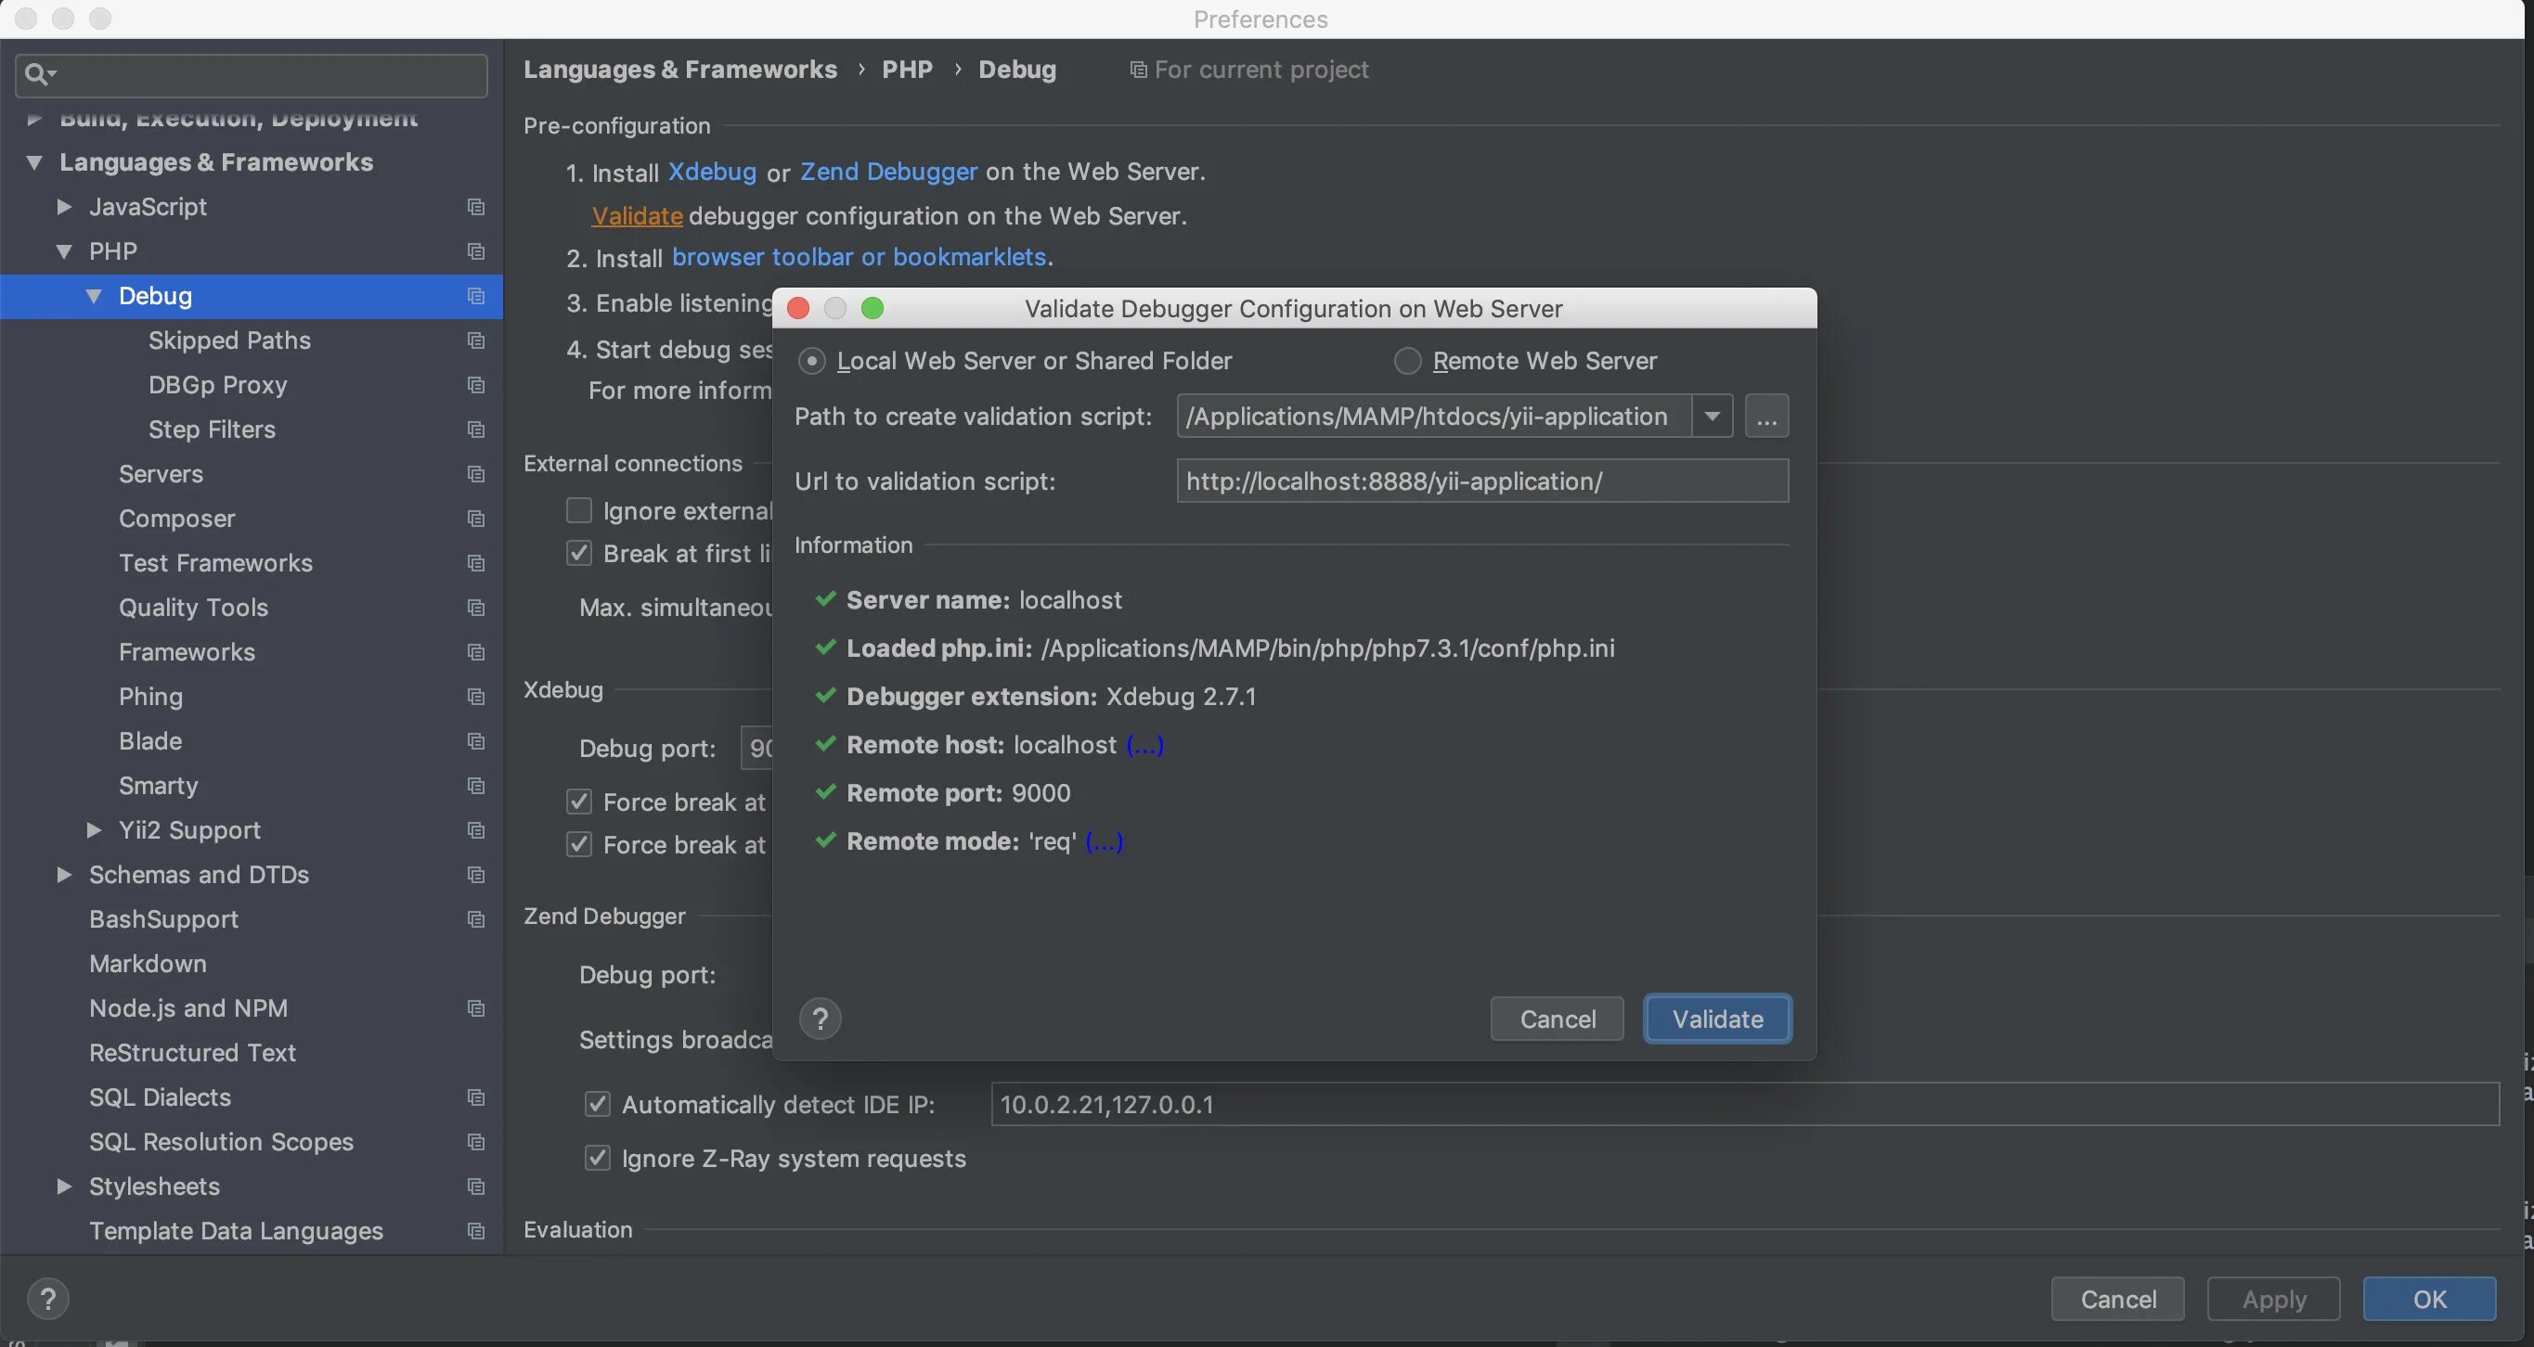
Task: Click the remote host details ellipsis link
Action: pyautogui.click(x=1144, y=745)
